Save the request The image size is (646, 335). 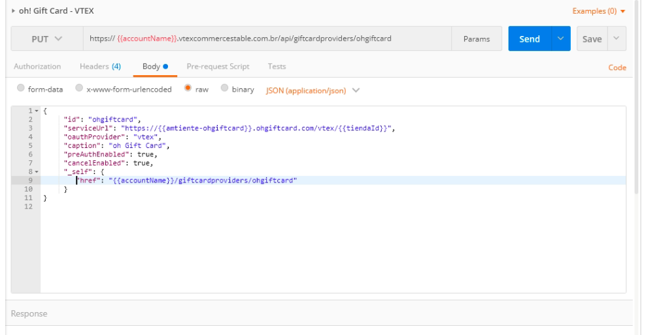click(592, 39)
